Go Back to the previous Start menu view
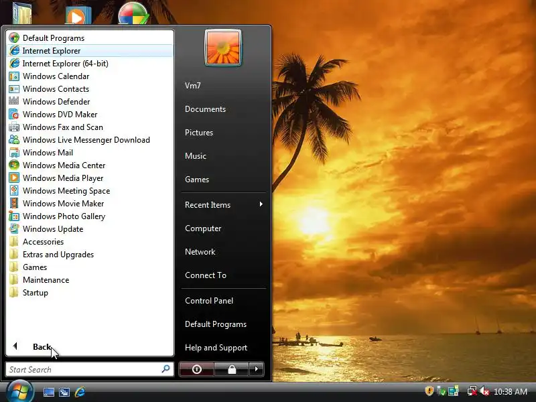This screenshot has height=402, width=536. tap(90, 346)
